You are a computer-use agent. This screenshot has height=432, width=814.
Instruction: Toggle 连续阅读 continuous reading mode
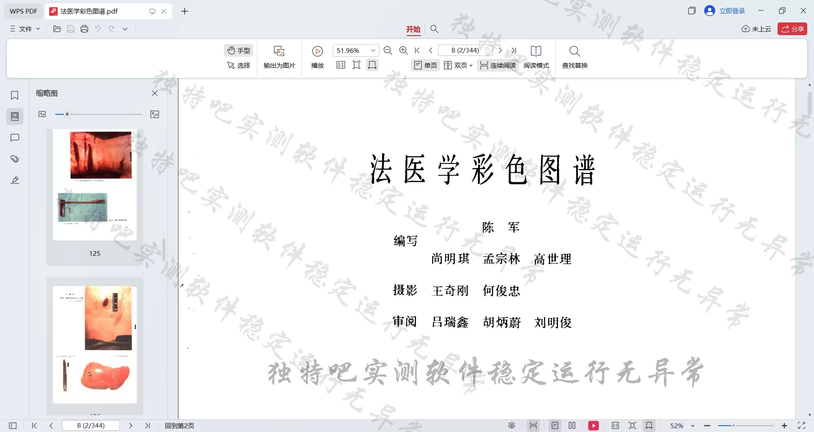pyautogui.click(x=497, y=65)
